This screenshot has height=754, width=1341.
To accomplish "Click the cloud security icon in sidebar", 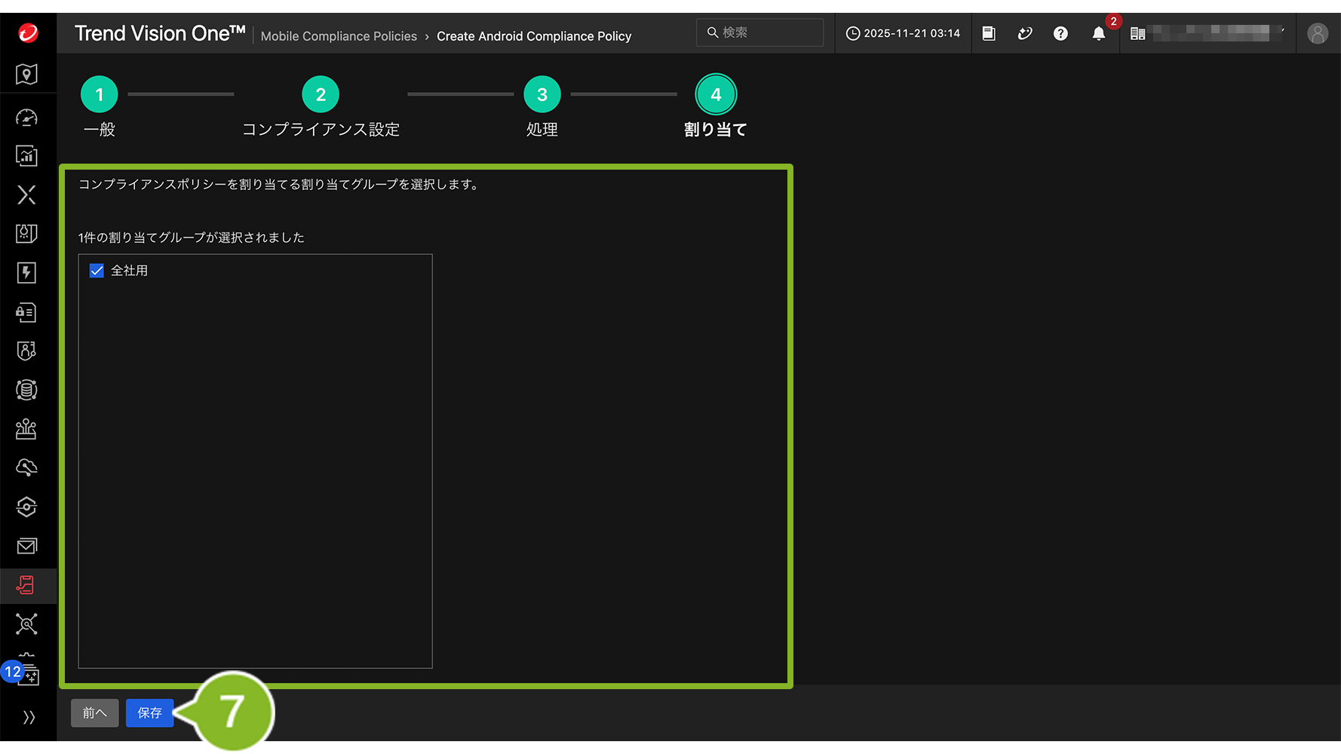I will tap(27, 467).
